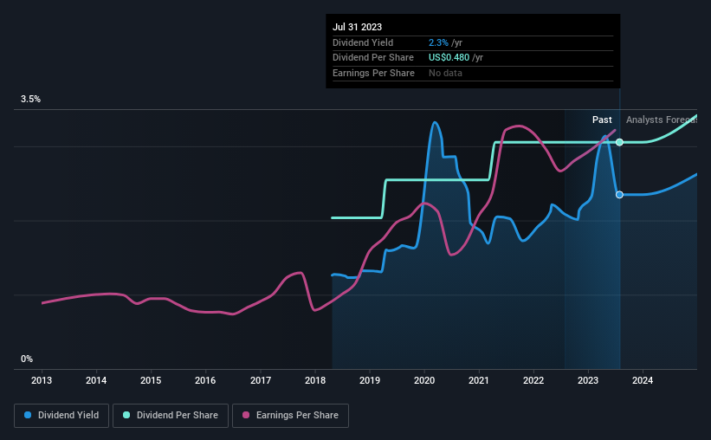Toggle the Earnings Per Share legend button

point(291,416)
